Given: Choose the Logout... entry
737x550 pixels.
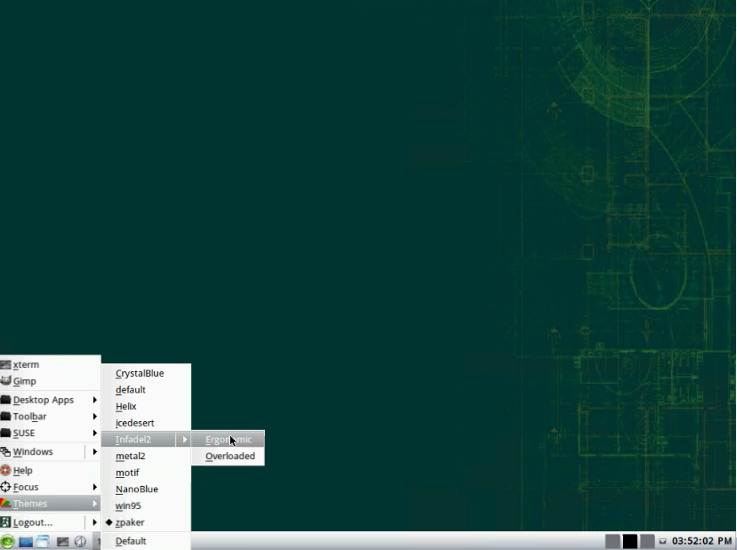Looking at the screenshot, I should (42, 522).
